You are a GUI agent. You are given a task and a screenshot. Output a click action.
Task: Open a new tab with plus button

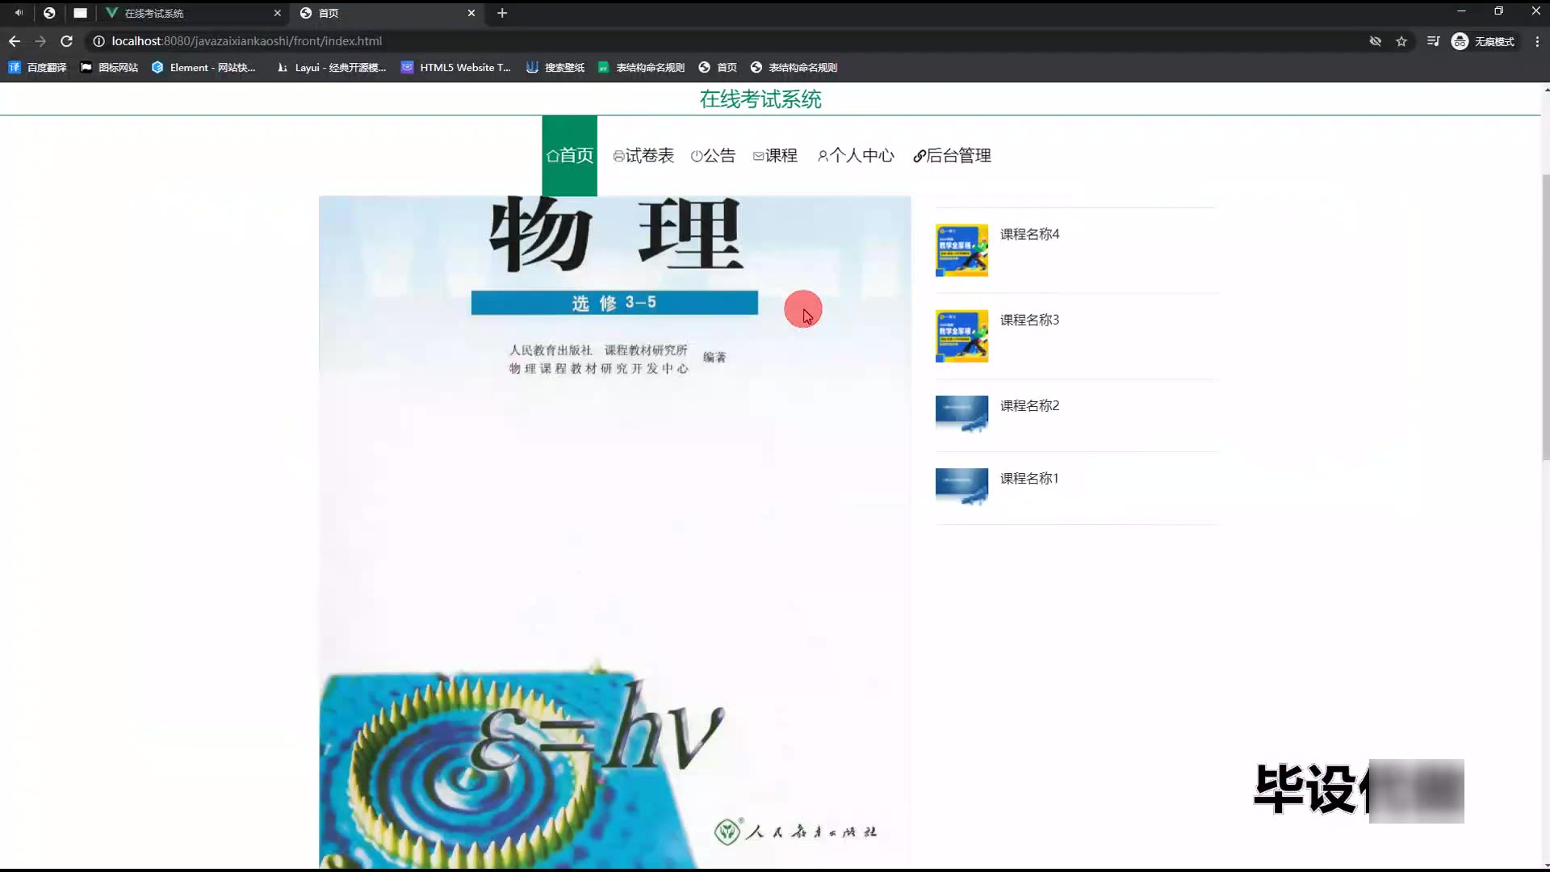(x=502, y=13)
